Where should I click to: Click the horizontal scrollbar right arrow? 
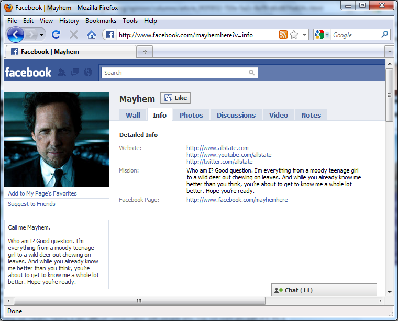pos(381,301)
